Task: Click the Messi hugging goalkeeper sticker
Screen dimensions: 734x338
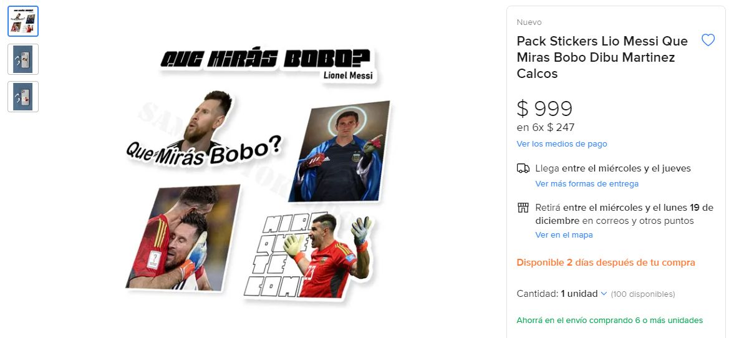Action: (183, 238)
